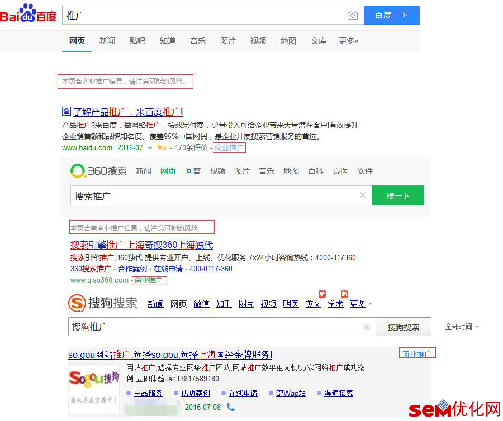Viewport: 503px width, 421px height.
Task: Open 360 新闻 tab
Action: (x=144, y=171)
